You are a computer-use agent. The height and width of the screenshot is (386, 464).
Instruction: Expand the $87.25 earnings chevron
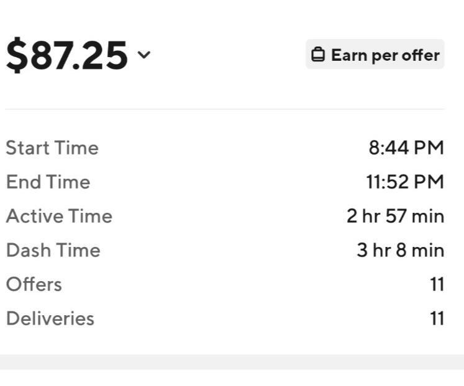click(144, 55)
